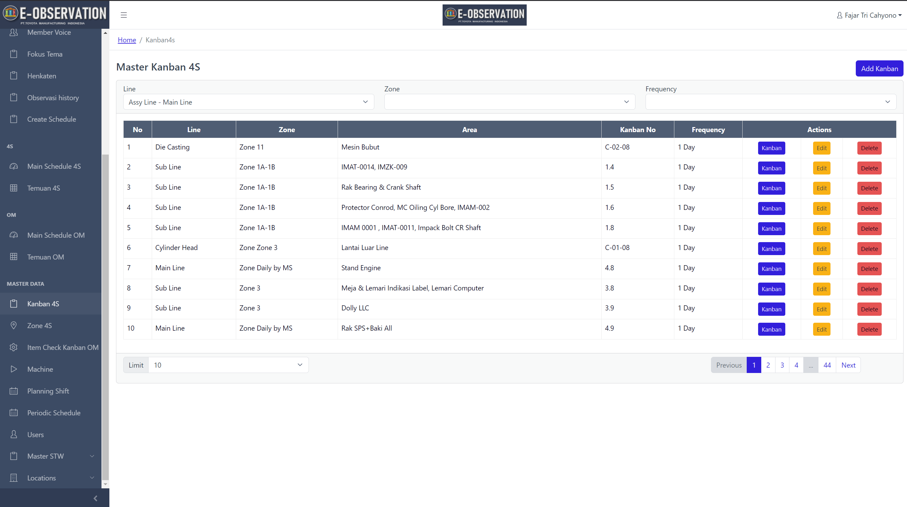Screen dimensions: 907x507
Task: Click Kanban button for Dolly LLC row
Action: (771, 309)
